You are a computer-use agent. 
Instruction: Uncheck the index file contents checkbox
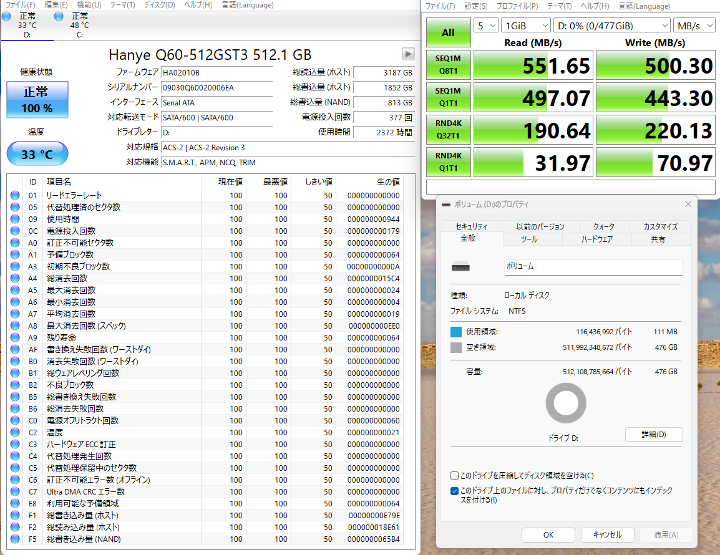click(455, 491)
